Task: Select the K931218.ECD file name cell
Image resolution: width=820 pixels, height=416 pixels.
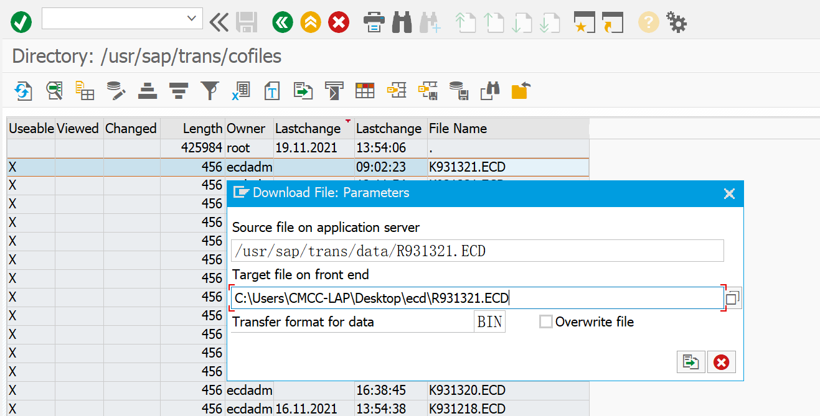Action: tap(508, 409)
